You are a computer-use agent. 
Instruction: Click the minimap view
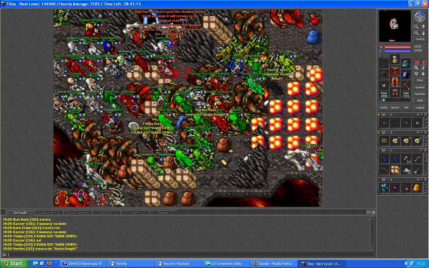pos(395,26)
